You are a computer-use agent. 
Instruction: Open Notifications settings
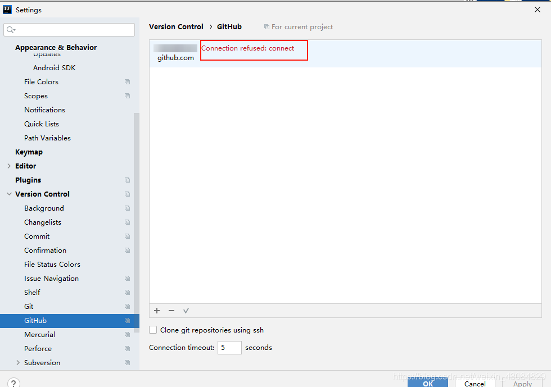click(x=44, y=110)
